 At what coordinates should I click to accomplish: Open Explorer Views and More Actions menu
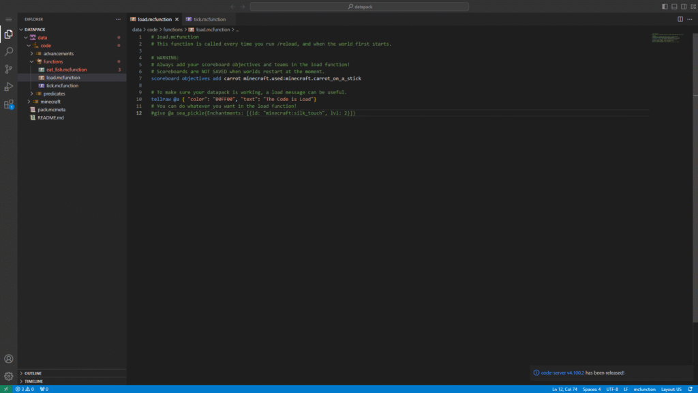pyautogui.click(x=118, y=19)
